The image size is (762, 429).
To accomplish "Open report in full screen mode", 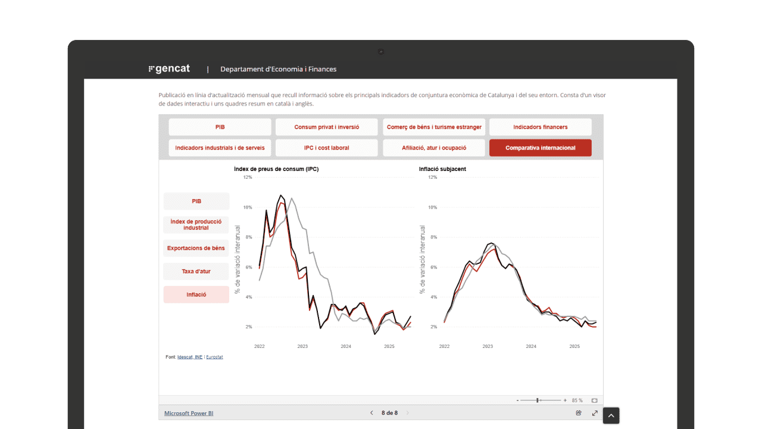I will tap(595, 413).
